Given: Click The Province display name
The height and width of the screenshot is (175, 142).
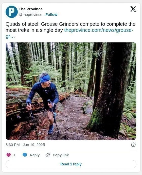Looking at the screenshot, I should pos(31,9).
